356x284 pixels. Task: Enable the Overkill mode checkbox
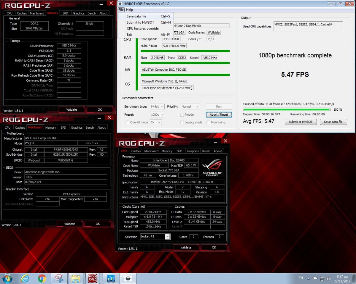(x=128, y=122)
